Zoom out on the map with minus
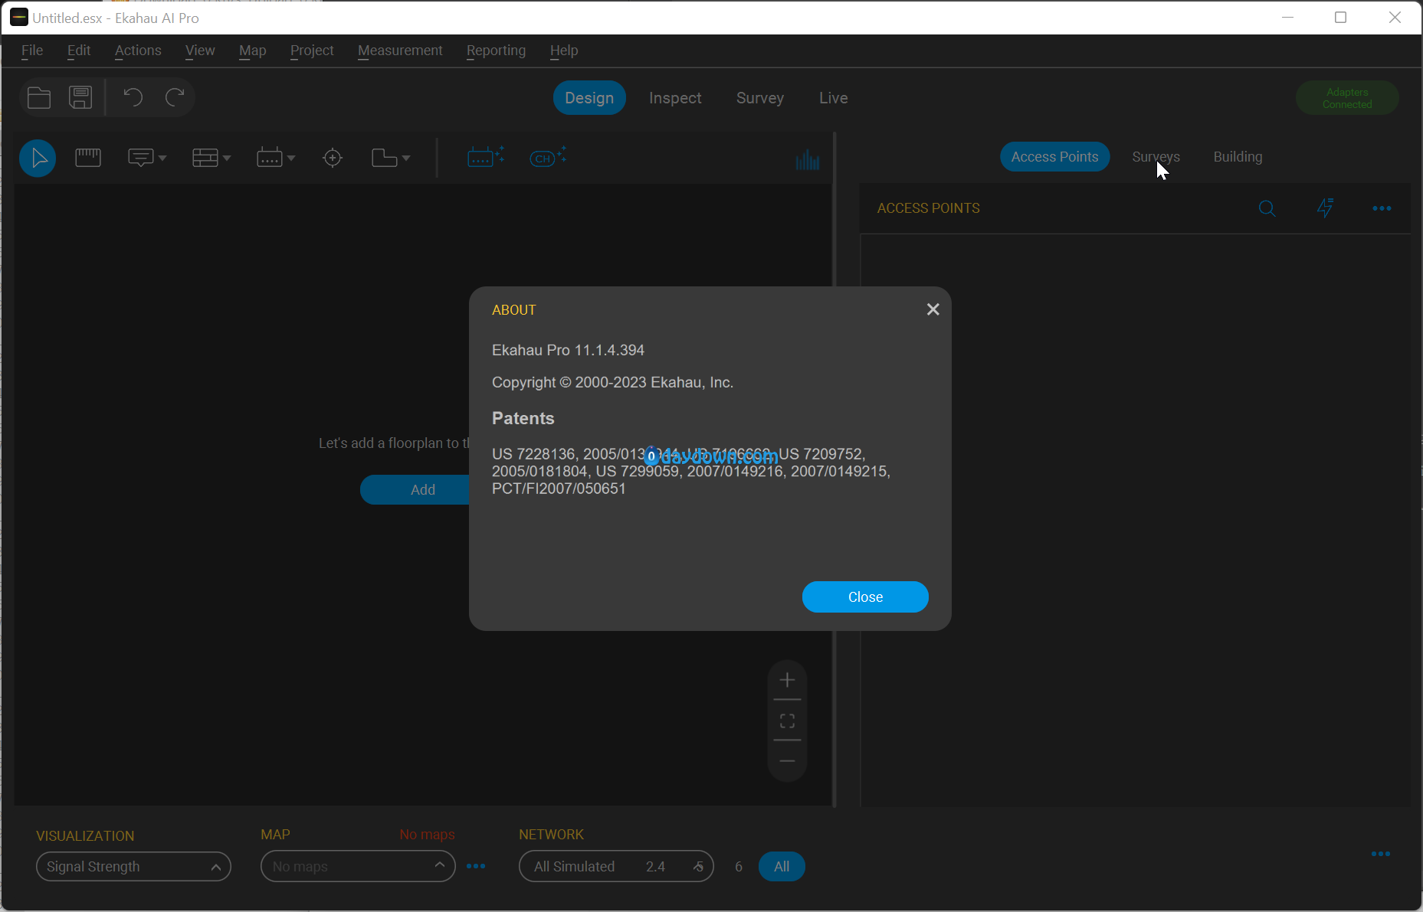The height and width of the screenshot is (912, 1423). (787, 761)
